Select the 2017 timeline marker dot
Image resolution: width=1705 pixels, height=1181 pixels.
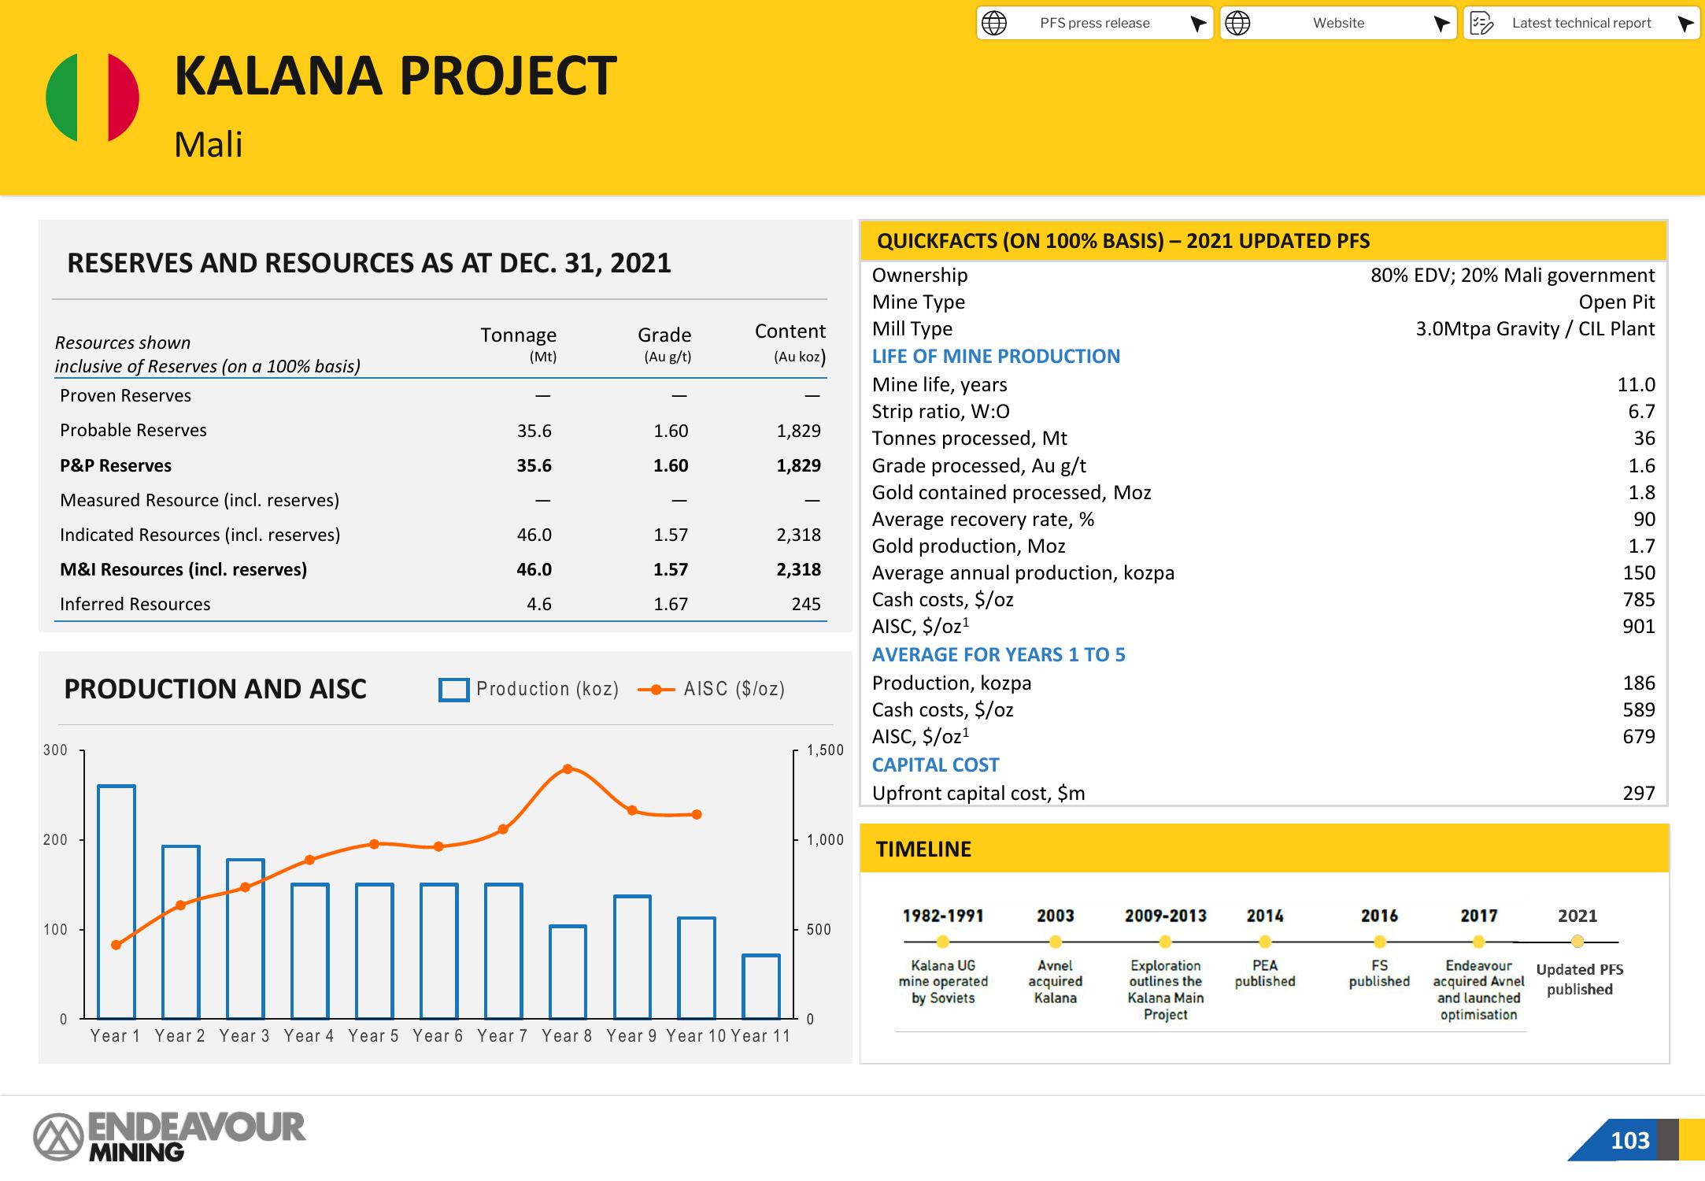[x=1478, y=942]
